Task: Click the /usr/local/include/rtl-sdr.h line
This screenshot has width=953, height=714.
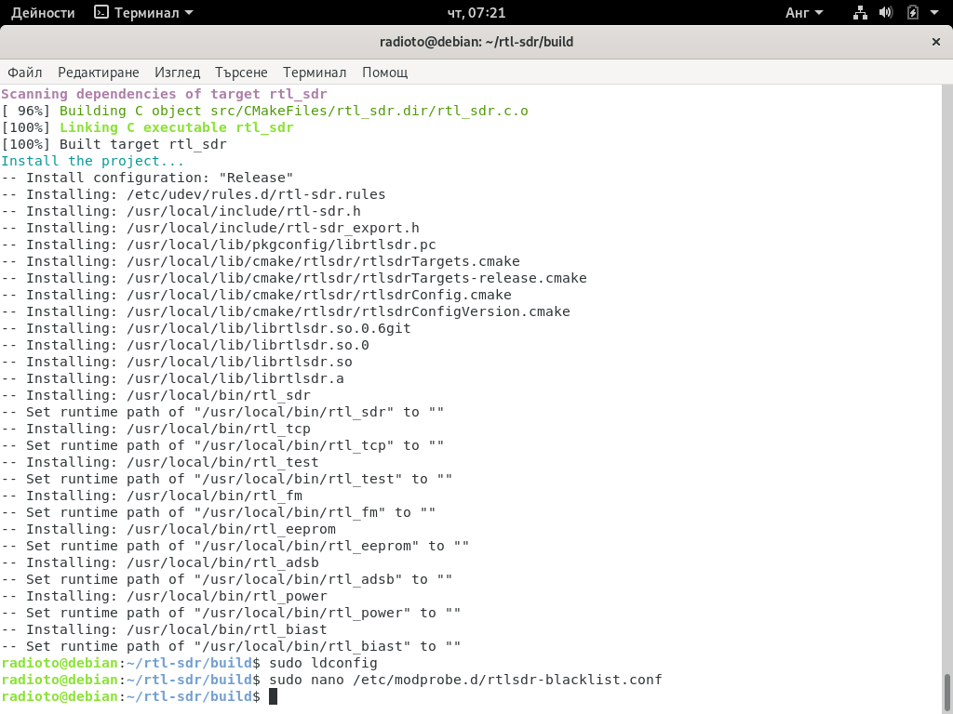Action: 181,211
